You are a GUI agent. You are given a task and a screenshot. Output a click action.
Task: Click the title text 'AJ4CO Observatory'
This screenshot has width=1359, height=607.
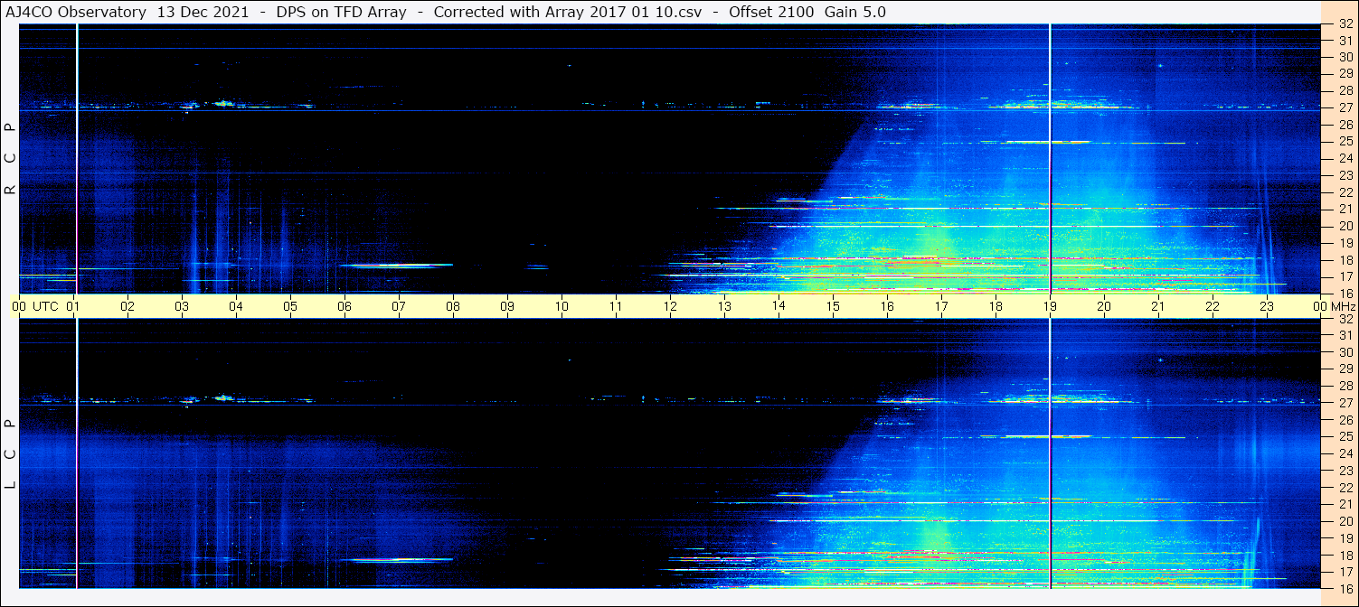click(x=77, y=12)
